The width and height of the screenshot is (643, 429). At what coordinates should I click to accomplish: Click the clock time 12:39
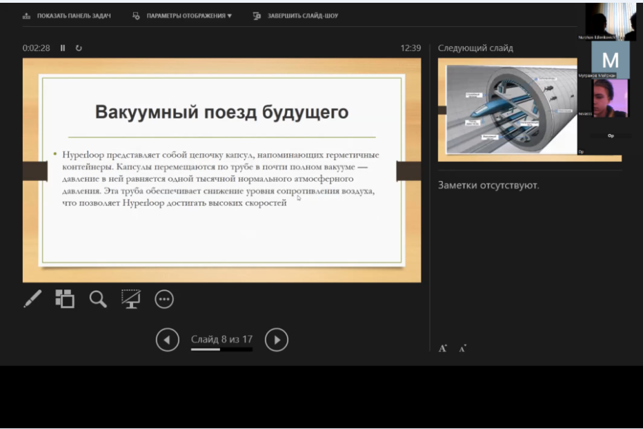click(410, 48)
